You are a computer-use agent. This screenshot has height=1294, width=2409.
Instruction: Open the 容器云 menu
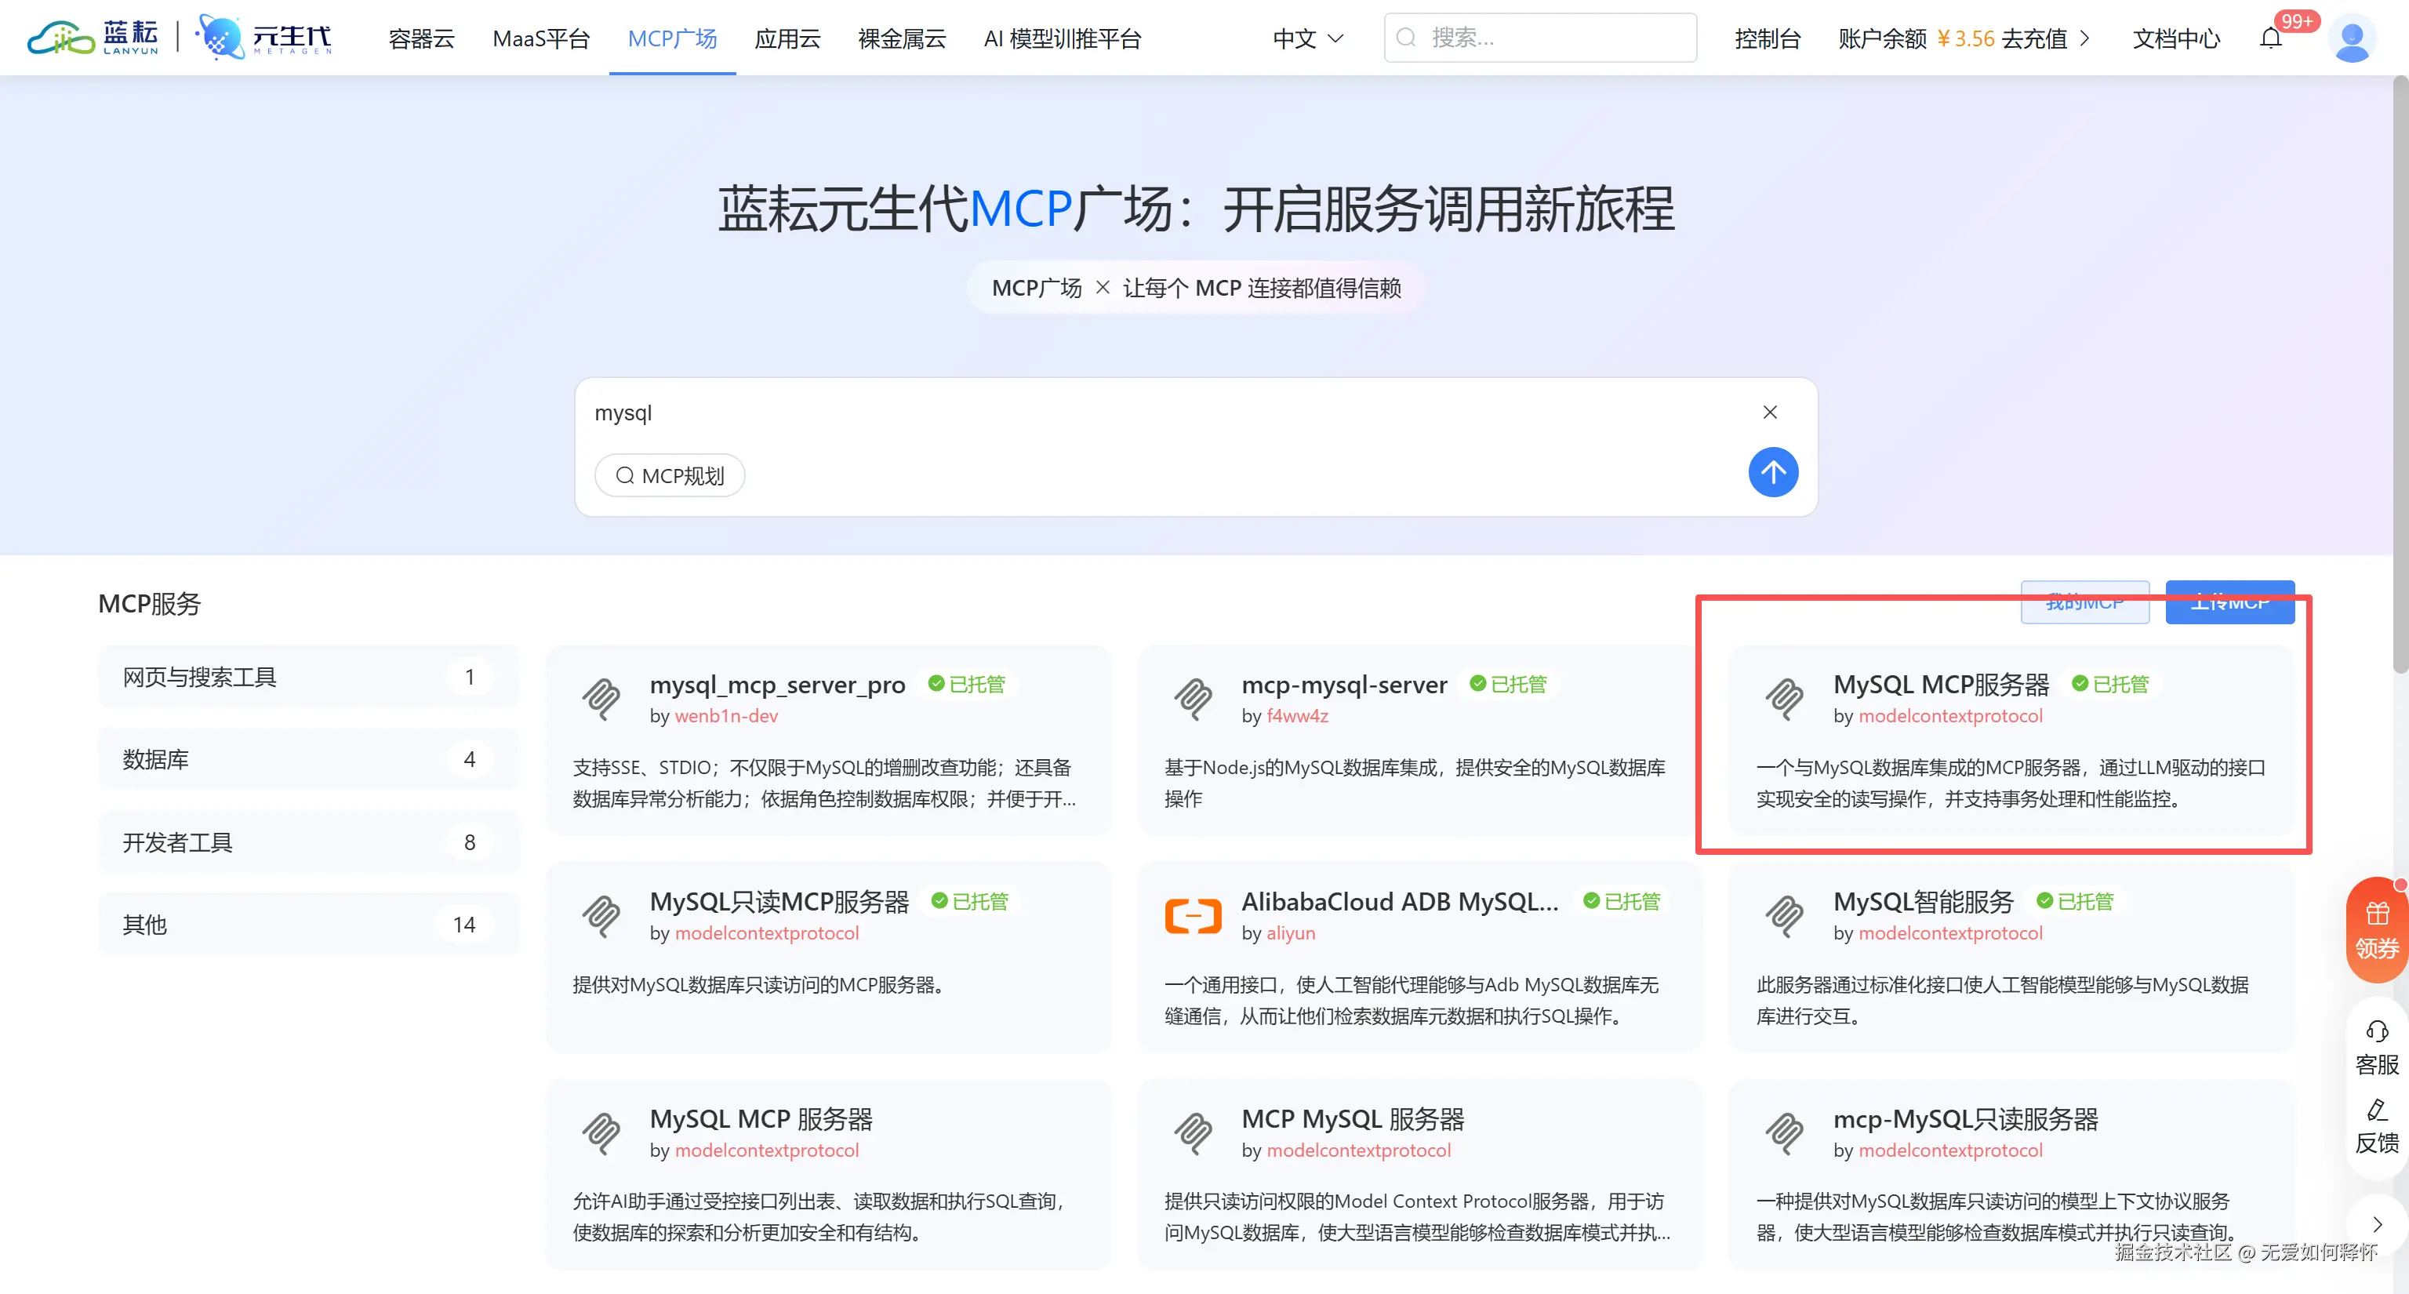(x=422, y=38)
